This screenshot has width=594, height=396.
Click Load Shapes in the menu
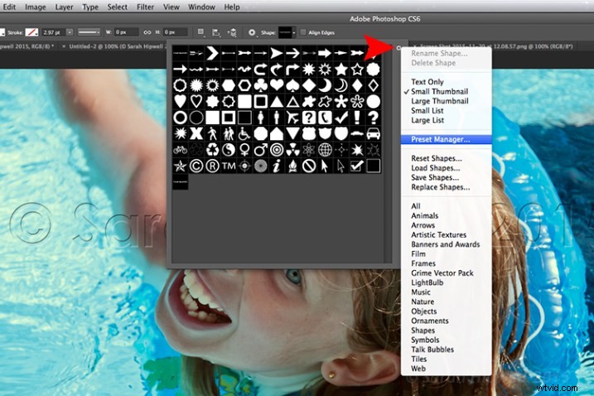click(436, 168)
